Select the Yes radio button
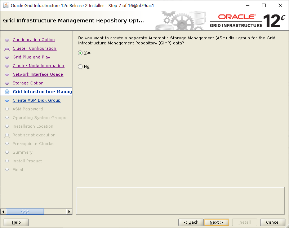The height and width of the screenshot is (228, 289). (80, 53)
